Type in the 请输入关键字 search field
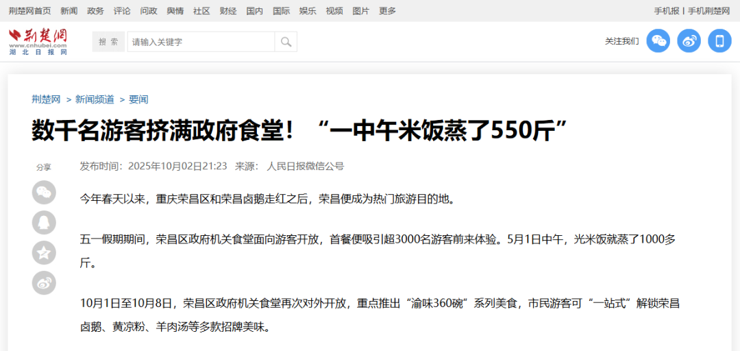 click(201, 42)
